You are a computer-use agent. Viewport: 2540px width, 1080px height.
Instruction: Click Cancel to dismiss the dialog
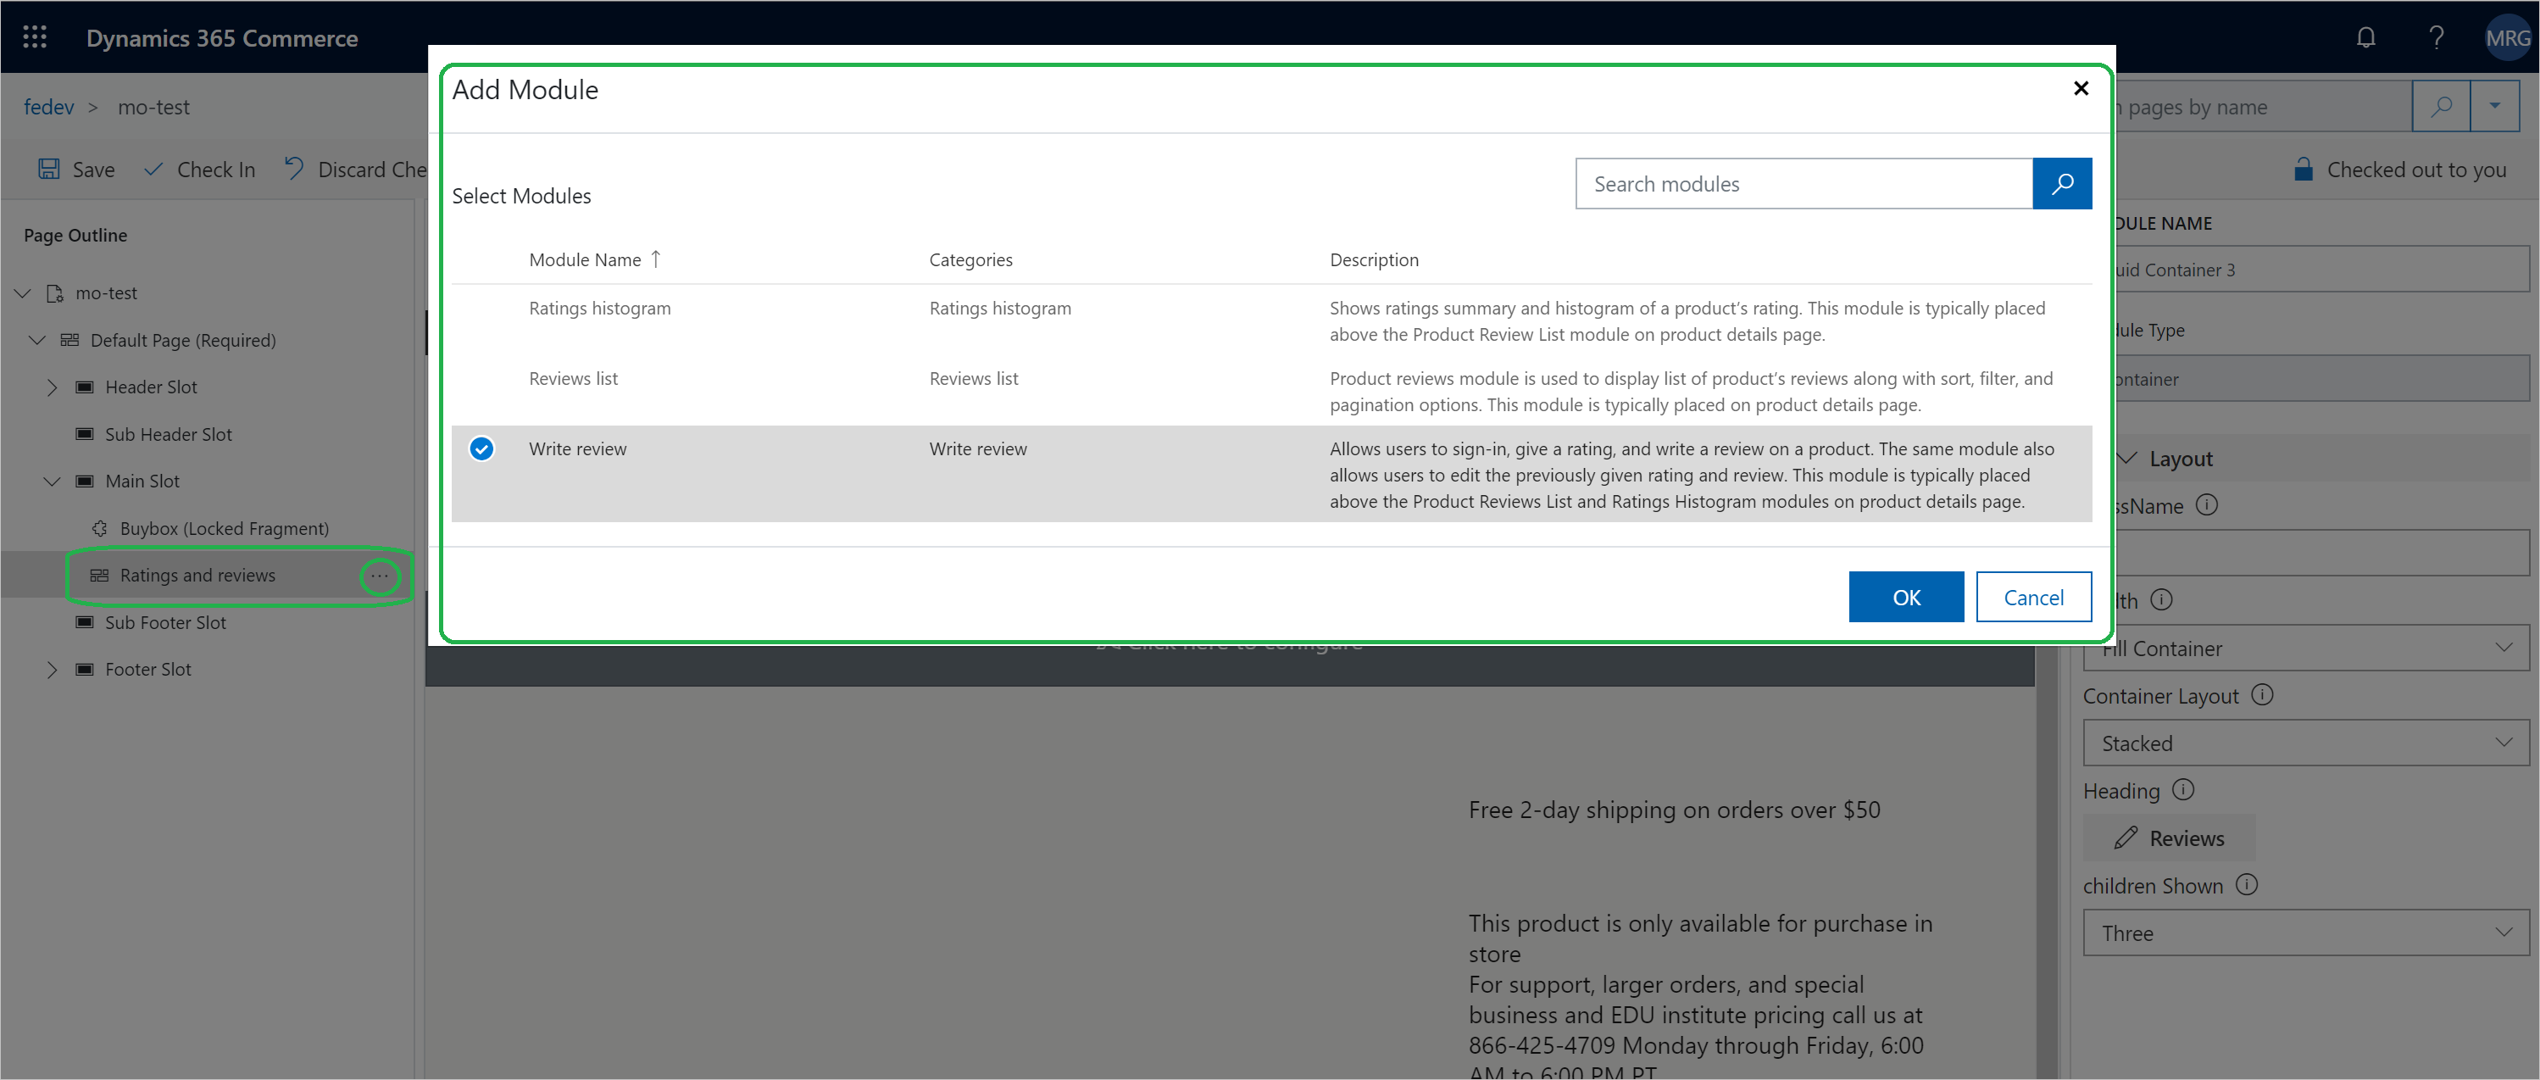[x=2031, y=596]
